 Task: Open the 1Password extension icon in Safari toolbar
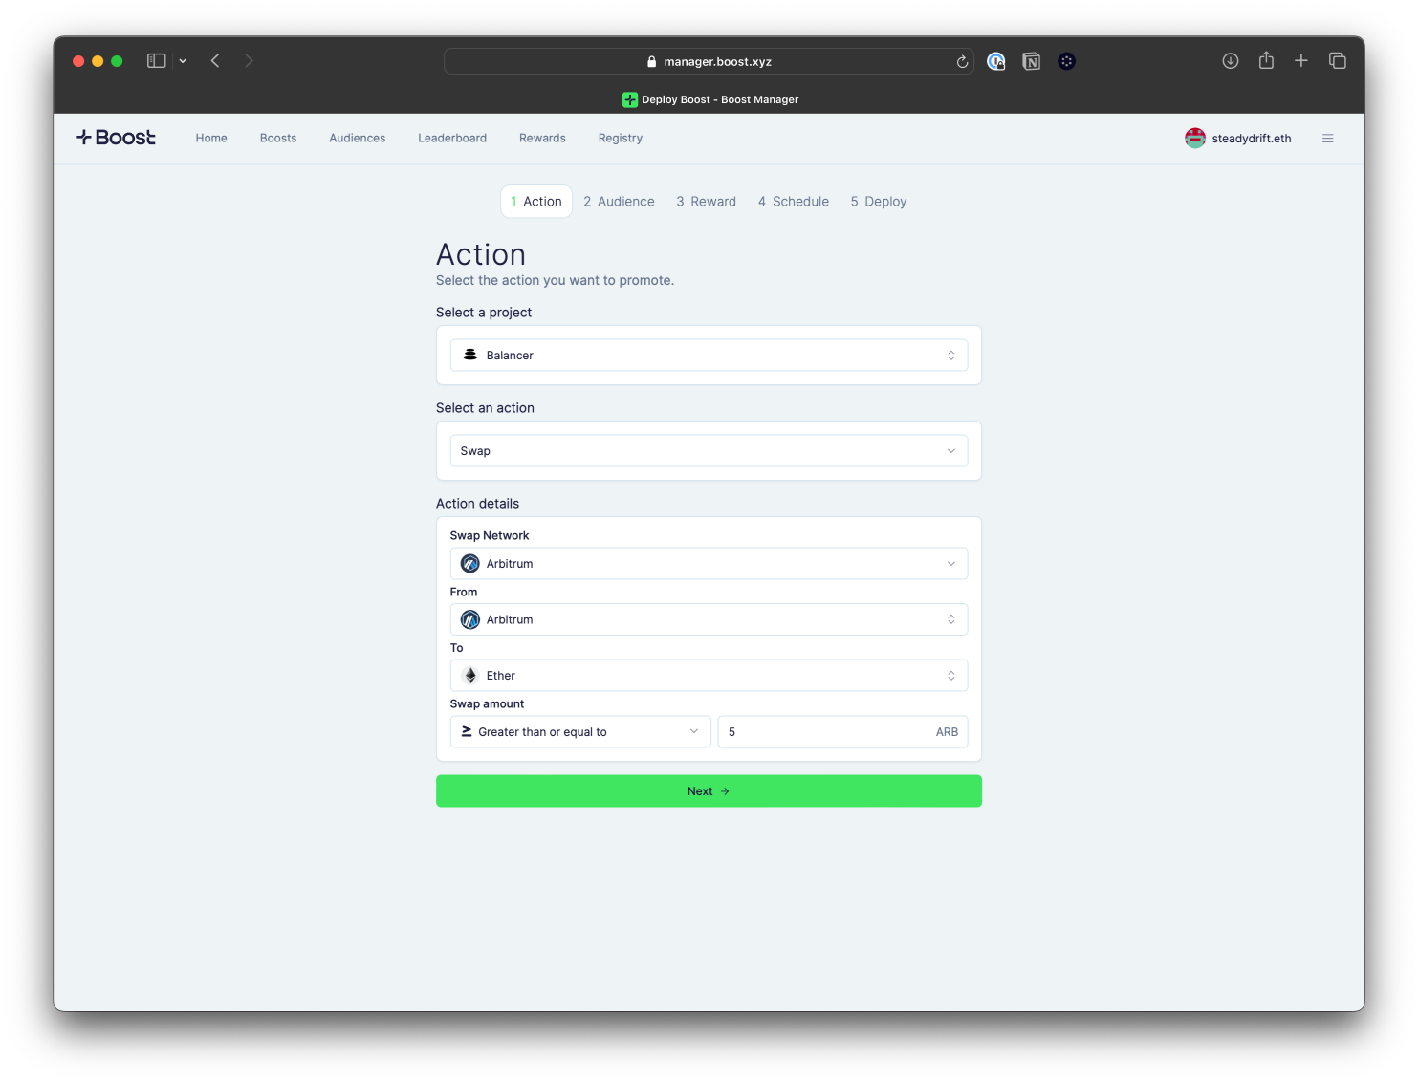(x=996, y=60)
